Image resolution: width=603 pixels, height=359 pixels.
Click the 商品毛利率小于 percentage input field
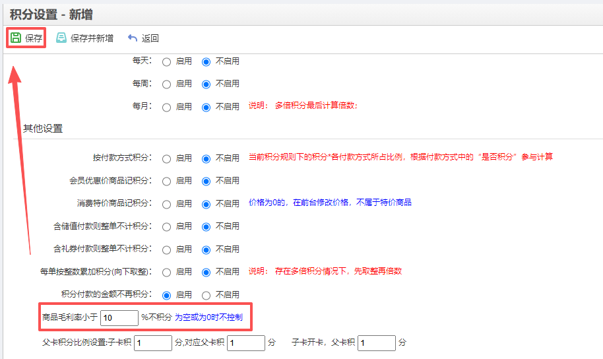click(x=119, y=318)
